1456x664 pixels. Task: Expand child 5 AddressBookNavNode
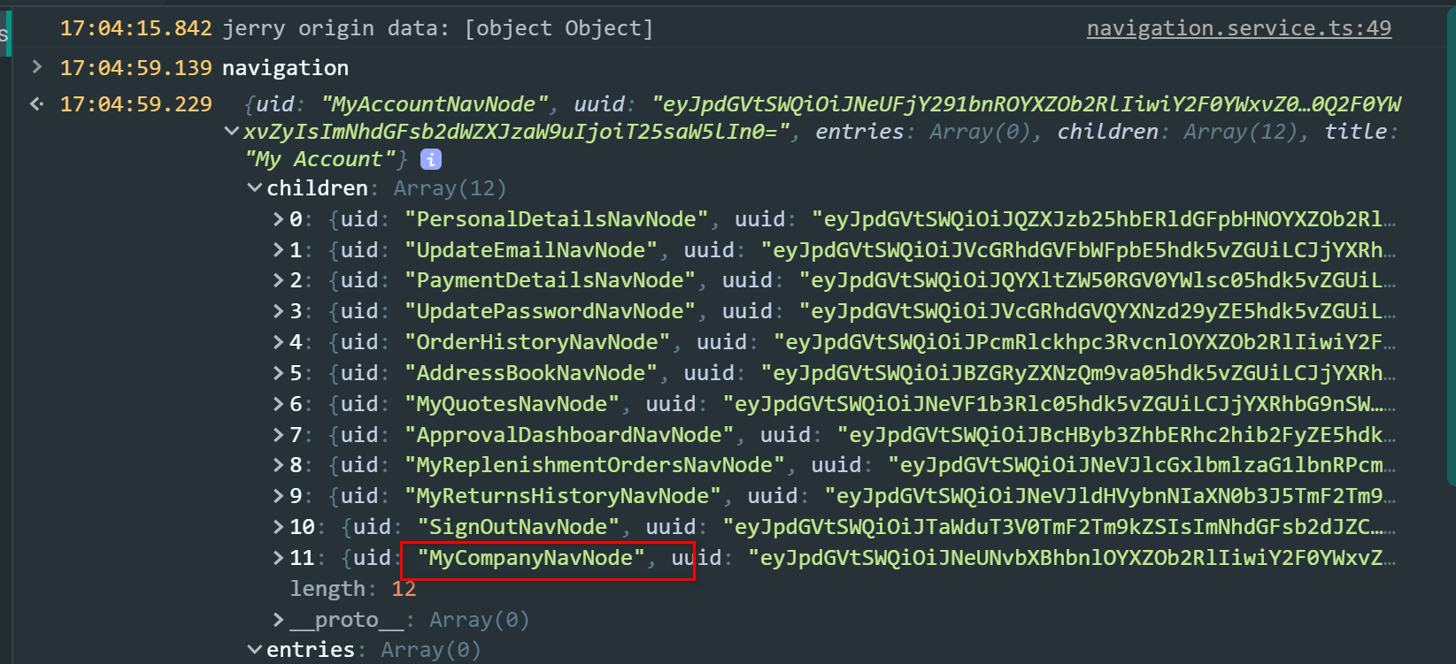pos(279,373)
